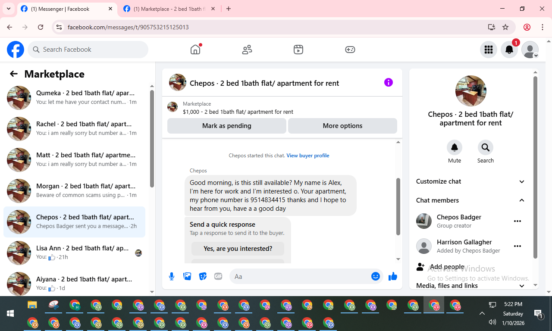Viewport: 552px width, 331px height.
Task: Collapse the Chat members section
Action: pos(470,200)
